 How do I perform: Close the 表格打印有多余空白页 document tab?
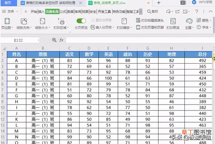coord(81,3)
